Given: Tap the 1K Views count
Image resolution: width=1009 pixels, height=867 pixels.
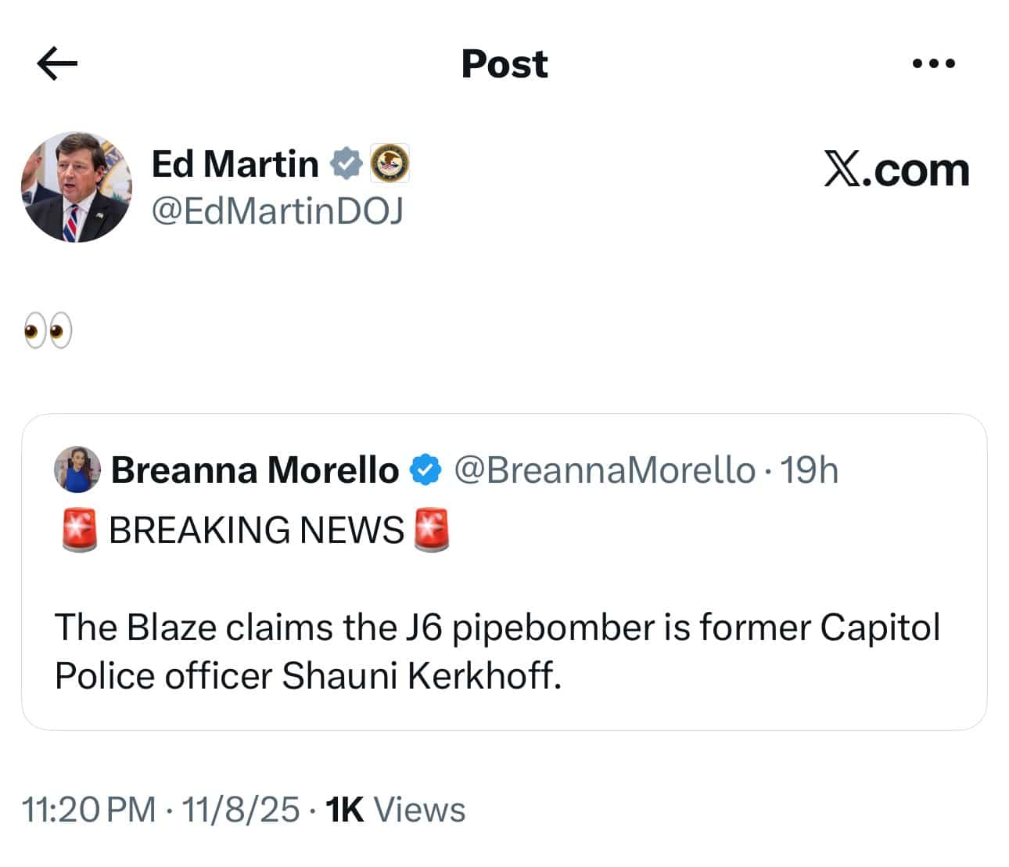Looking at the screenshot, I should pos(395,810).
